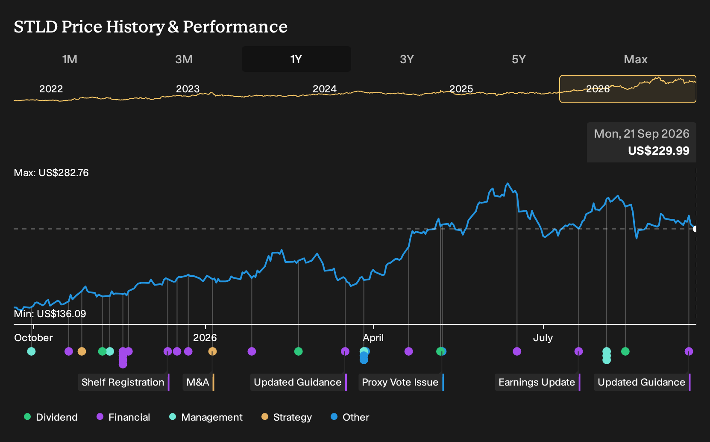Click the green Dividend dot between 2026 and April
The image size is (710, 442).
[x=299, y=351]
